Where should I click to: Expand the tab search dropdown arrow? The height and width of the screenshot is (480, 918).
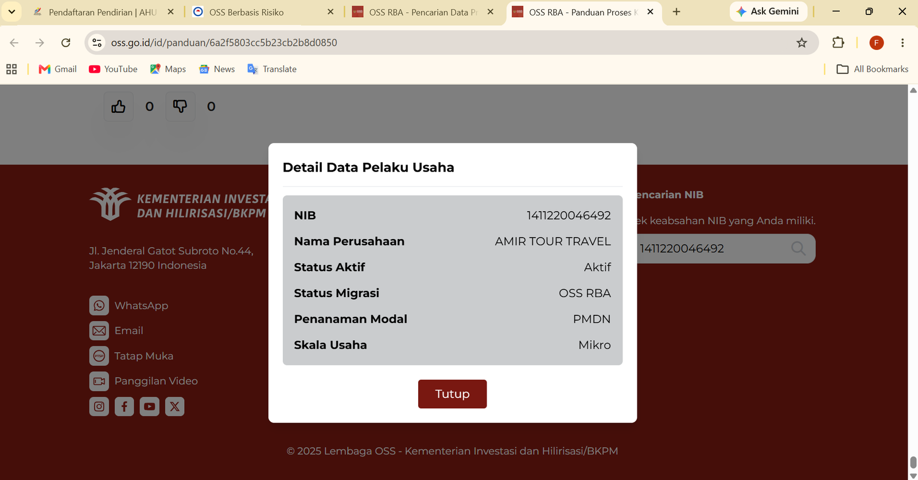pos(11,11)
